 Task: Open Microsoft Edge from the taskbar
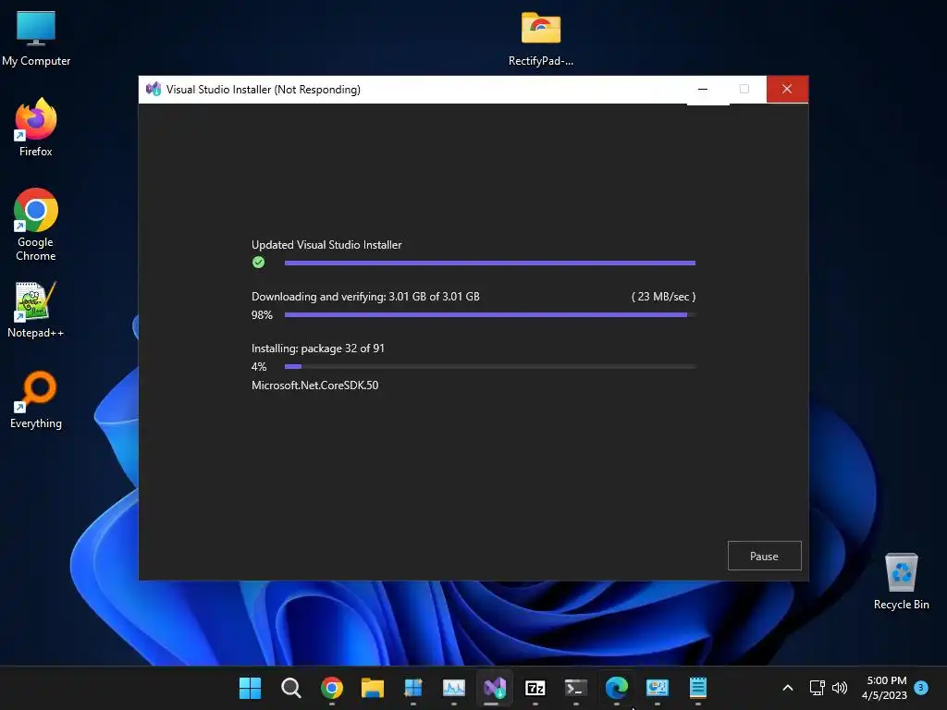point(617,688)
